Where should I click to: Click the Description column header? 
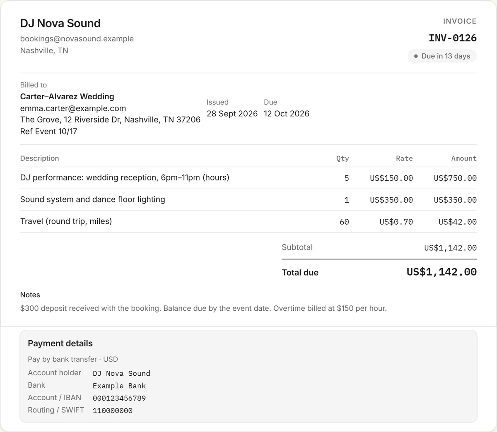coord(40,158)
